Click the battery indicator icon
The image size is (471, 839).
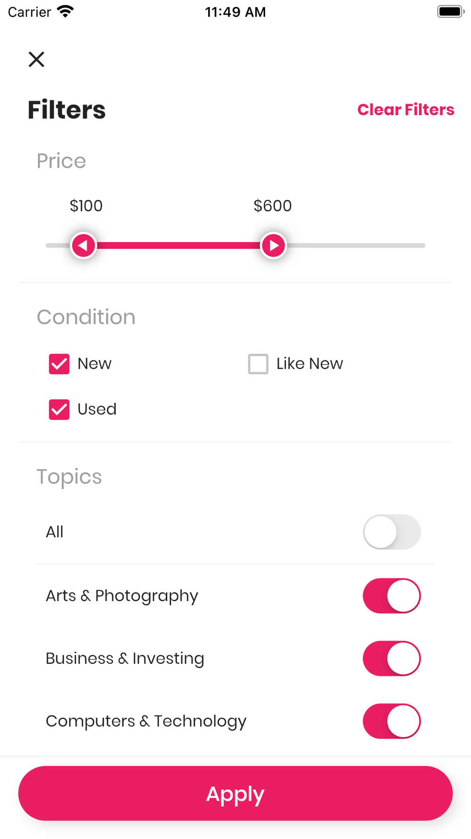click(x=450, y=11)
